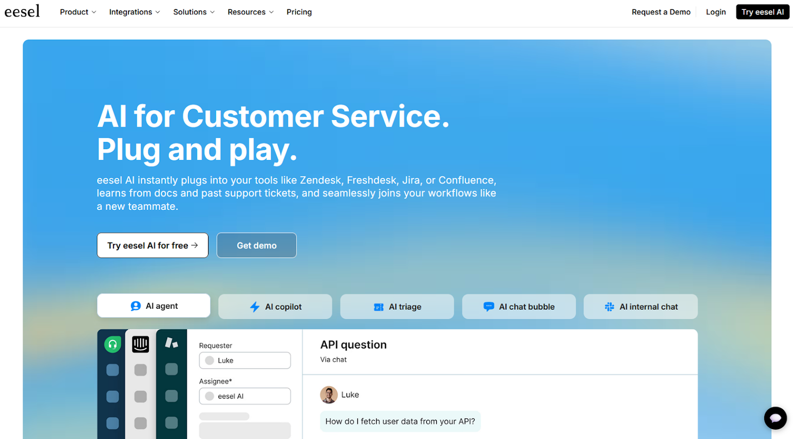The width and height of the screenshot is (793, 439).
Task: Click the eesel logo
Action: (22, 11)
